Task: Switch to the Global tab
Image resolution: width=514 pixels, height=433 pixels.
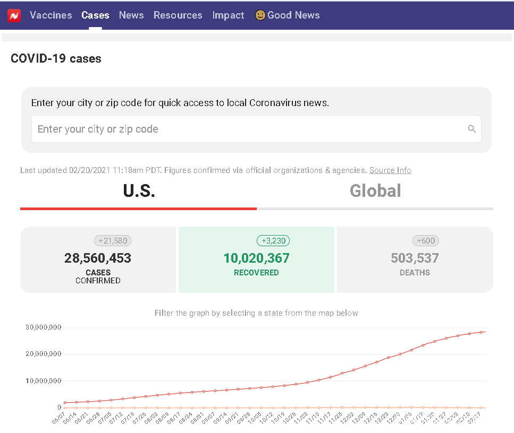Action: pyautogui.click(x=375, y=191)
